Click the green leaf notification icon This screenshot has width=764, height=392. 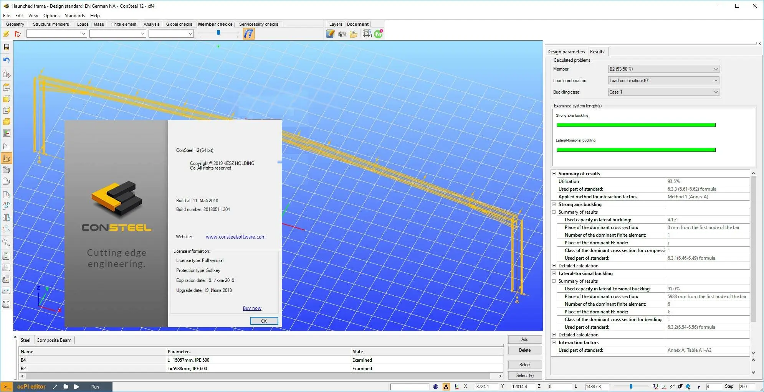[379, 34]
